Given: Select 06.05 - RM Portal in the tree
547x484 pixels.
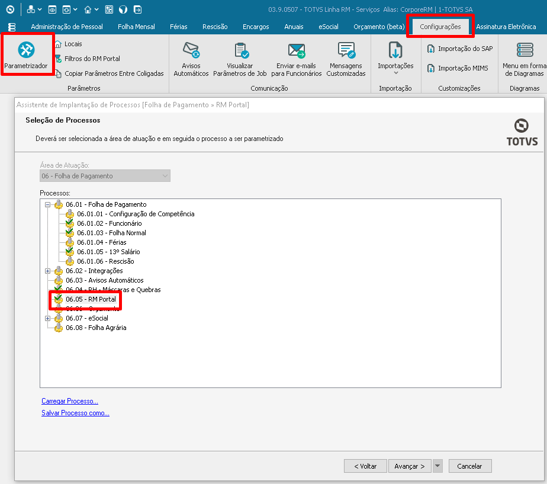Looking at the screenshot, I should click(91, 299).
